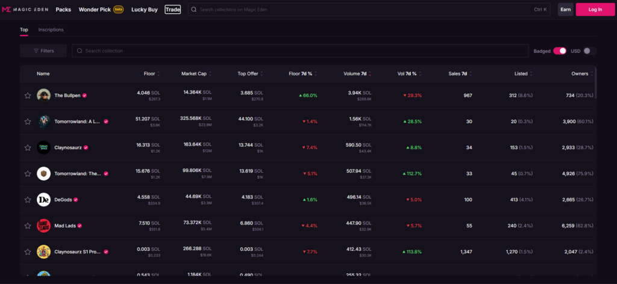Open the Mad Lads collection link

pos(65,226)
